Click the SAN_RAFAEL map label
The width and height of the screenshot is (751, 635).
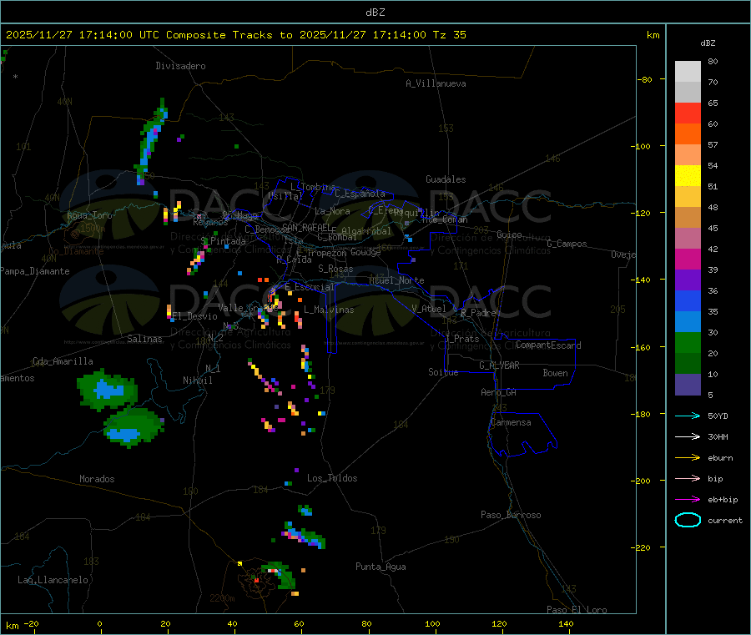(306, 228)
